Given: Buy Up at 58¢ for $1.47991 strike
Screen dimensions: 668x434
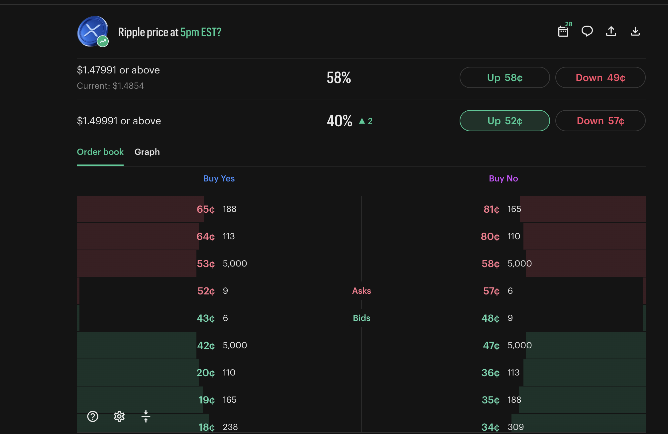Looking at the screenshot, I should [504, 77].
